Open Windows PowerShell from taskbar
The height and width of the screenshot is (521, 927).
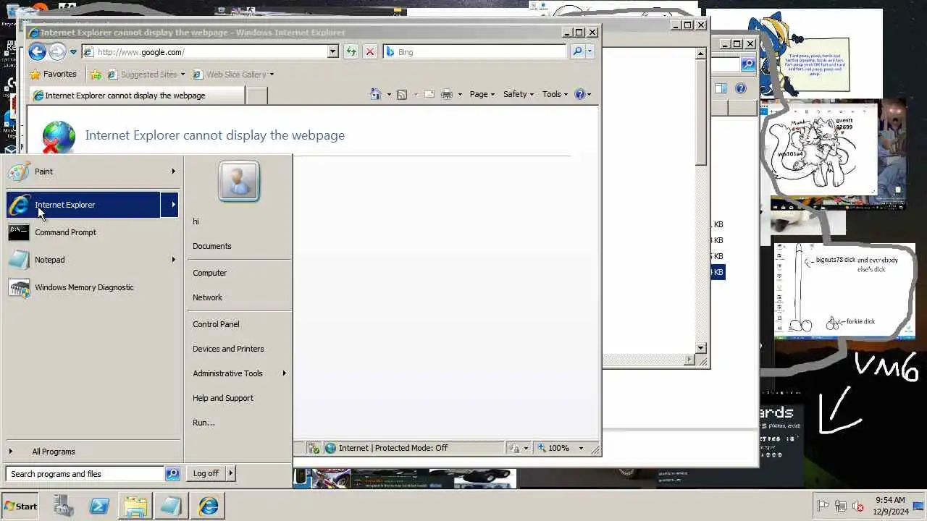click(99, 506)
